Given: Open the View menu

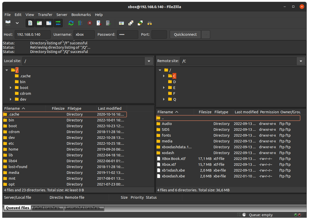Looking at the screenshot, I should pyautogui.click(x=30, y=15).
